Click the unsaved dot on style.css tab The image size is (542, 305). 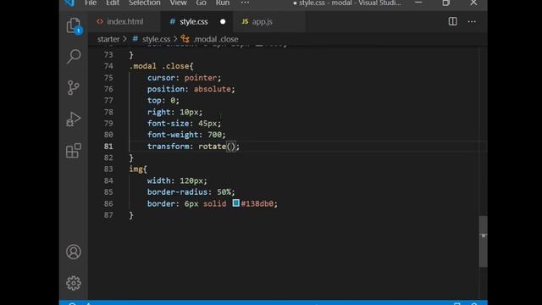[x=223, y=21]
